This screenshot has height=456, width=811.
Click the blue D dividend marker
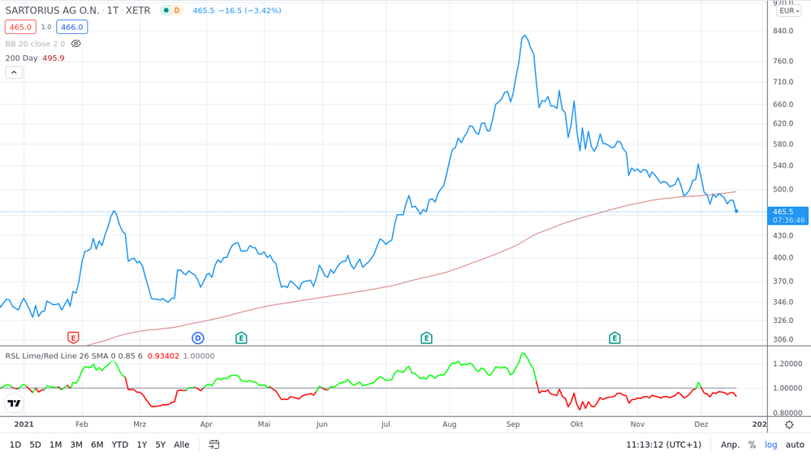point(197,338)
